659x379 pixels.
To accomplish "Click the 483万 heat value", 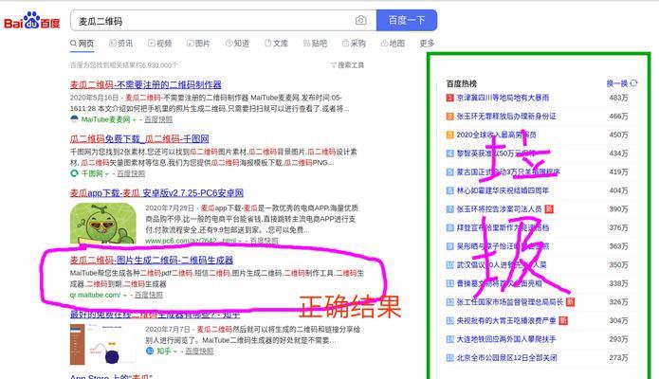I will 618,98.
